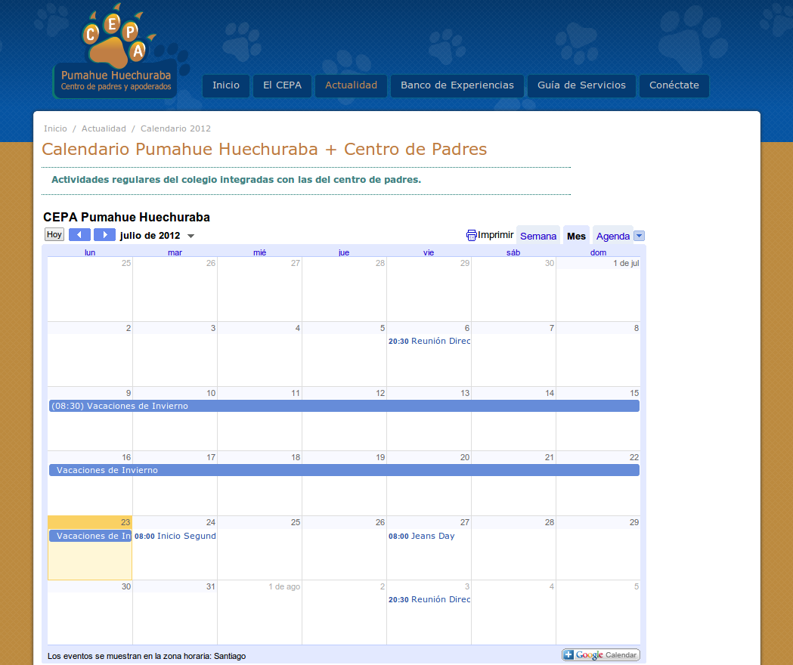Click day number 28 in the fifth calendar row
The width and height of the screenshot is (793, 665).
550,522
